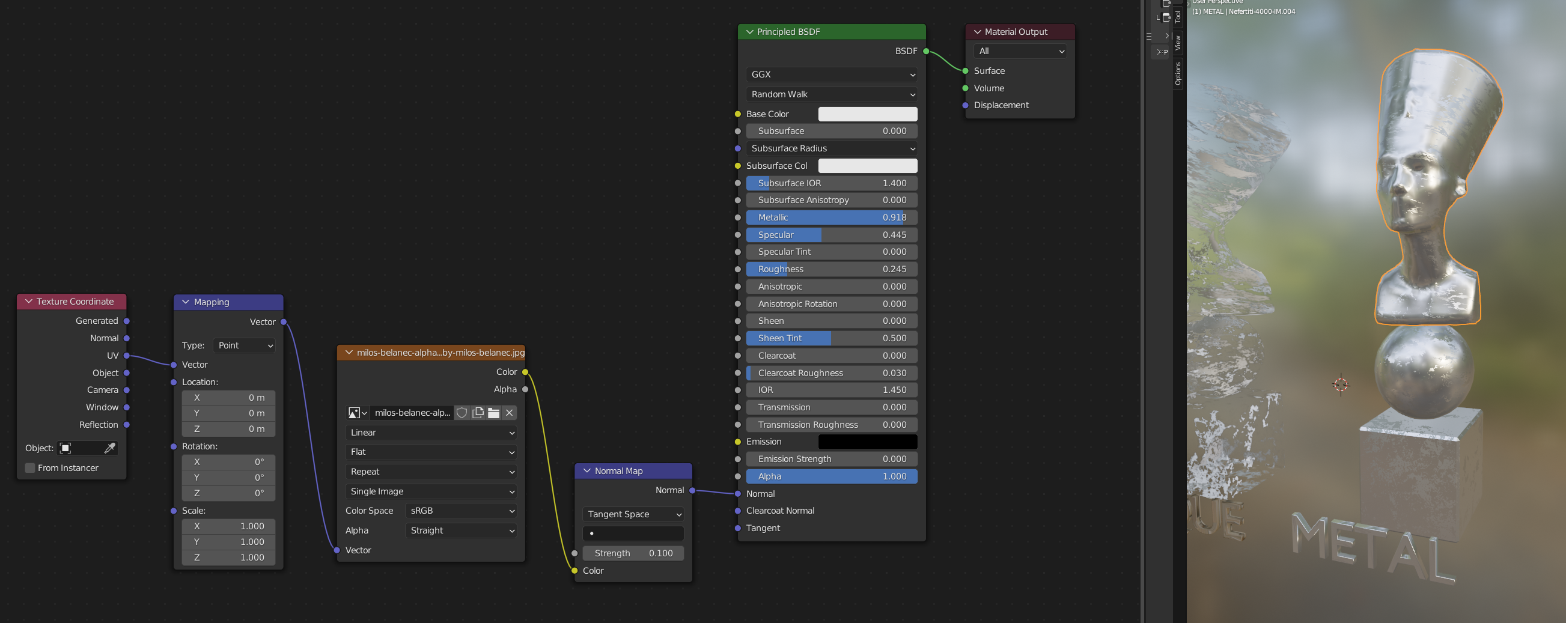
Task: Collapse the Mapping node
Action: 186,302
